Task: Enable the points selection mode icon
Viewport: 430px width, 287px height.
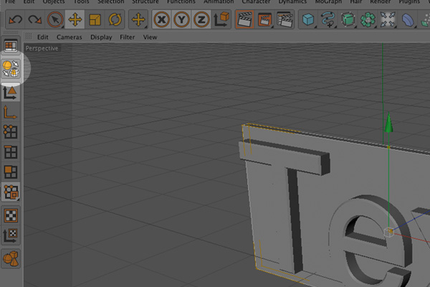Action: (11, 192)
